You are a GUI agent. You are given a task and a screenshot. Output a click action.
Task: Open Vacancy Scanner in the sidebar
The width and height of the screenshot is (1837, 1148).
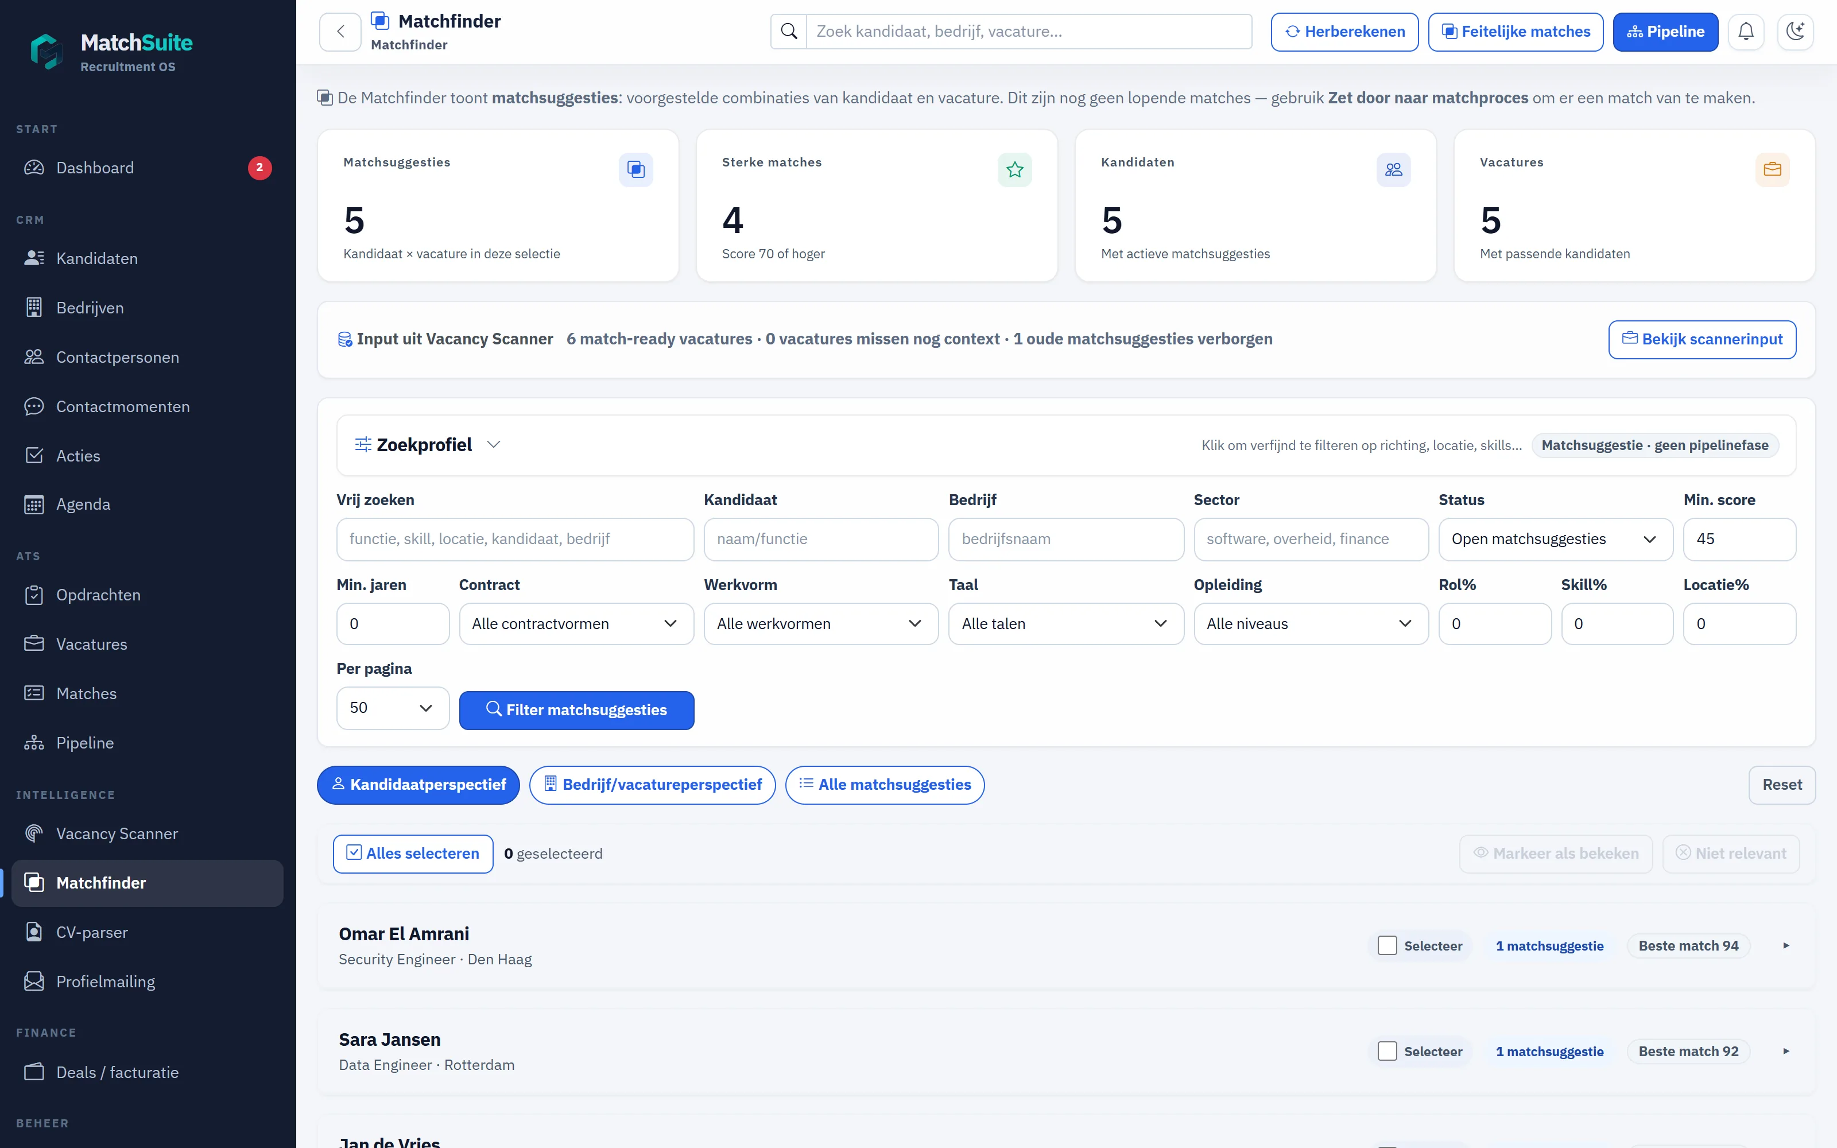tap(148, 833)
